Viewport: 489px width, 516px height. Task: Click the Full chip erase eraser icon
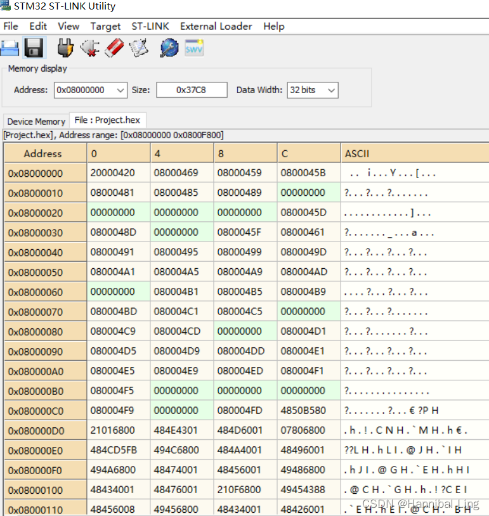(x=114, y=48)
